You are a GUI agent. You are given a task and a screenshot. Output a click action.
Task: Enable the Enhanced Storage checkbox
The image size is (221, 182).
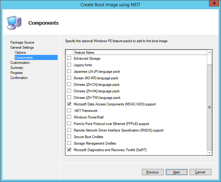tap(69, 59)
